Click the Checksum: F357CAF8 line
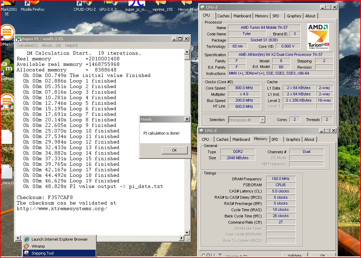 45,197
